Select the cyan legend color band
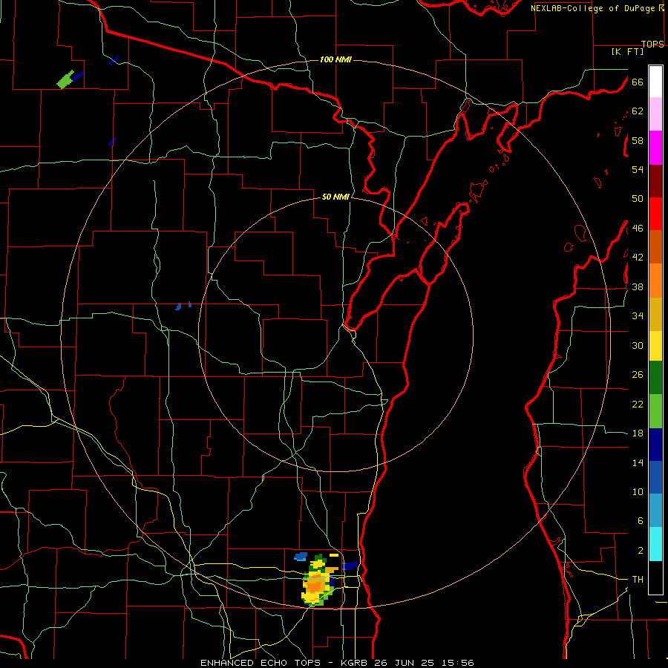668x668 pixels. (x=655, y=544)
